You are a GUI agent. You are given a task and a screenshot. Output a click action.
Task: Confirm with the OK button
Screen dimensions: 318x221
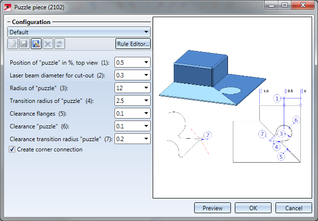tap(253, 208)
